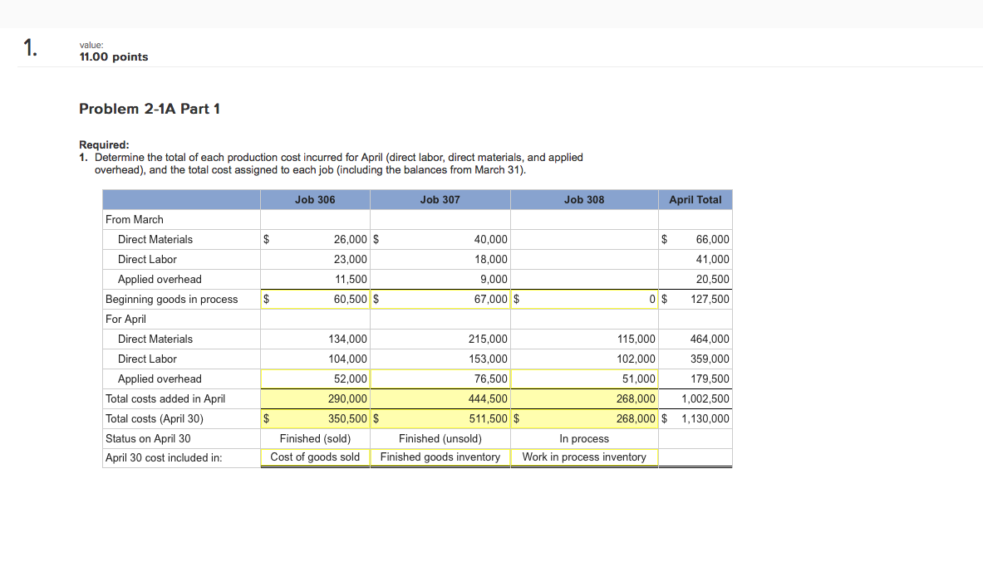Click the Job 306 column header
Viewport: 983px width, 586px height.
coord(315,199)
